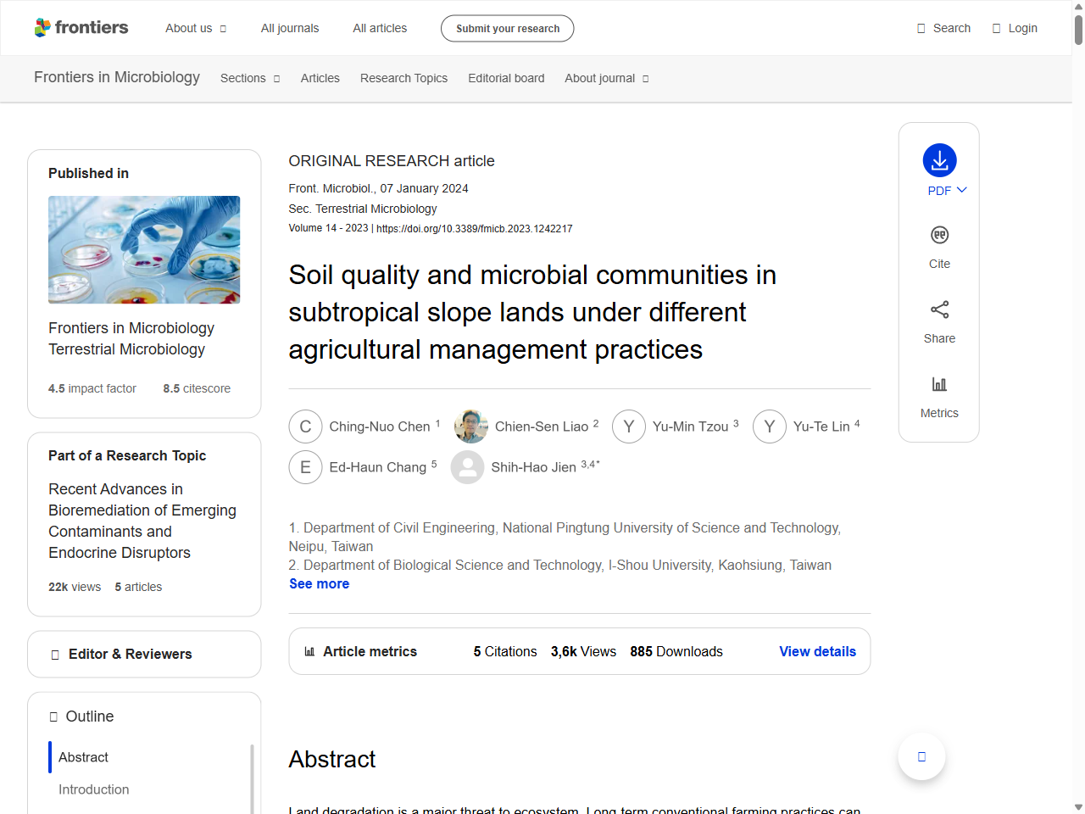The width and height of the screenshot is (1085, 814).
Task: Click the 5 Citations metric
Action: (x=505, y=651)
